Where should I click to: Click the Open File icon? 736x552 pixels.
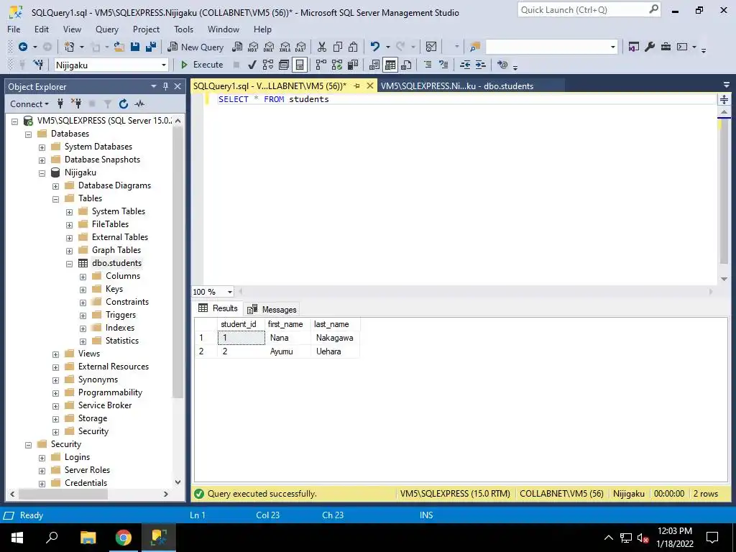pos(119,47)
